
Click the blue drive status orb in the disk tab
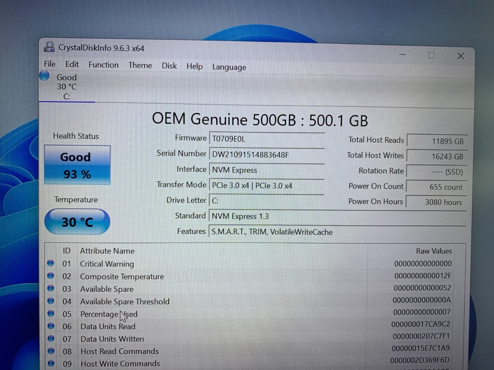pyautogui.click(x=44, y=76)
